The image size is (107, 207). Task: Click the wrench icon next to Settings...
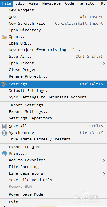[x=4, y=84]
